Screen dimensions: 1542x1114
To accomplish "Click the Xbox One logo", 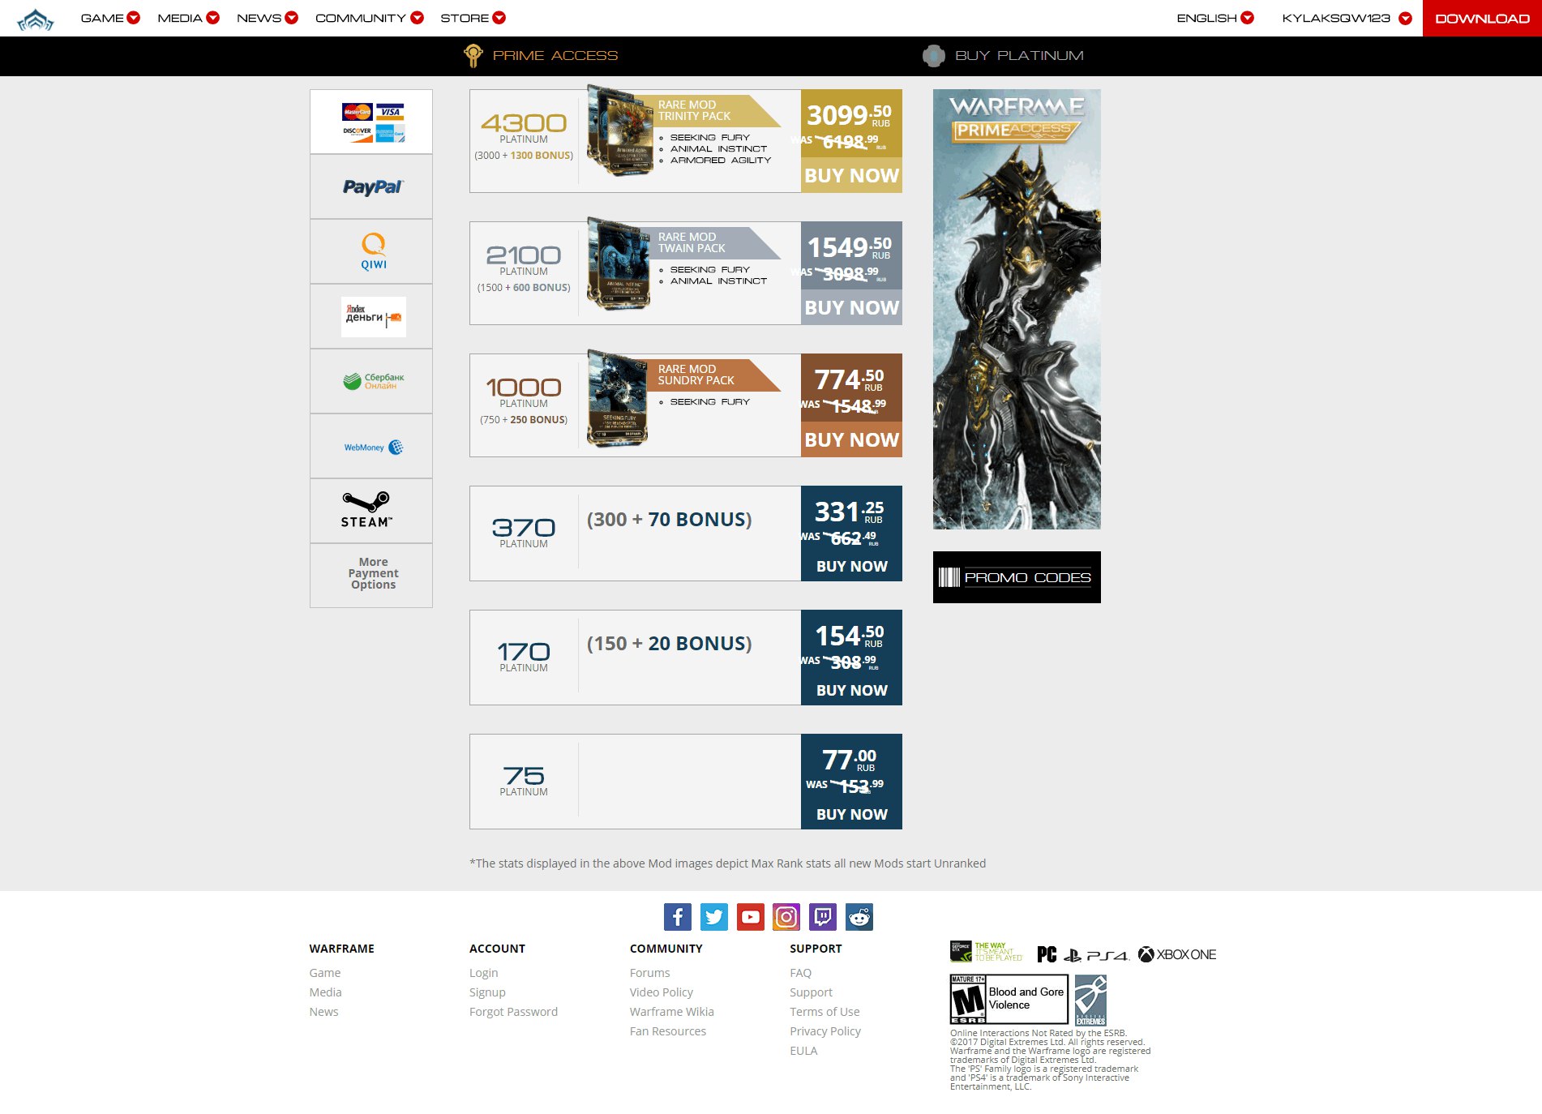I will (1177, 954).
